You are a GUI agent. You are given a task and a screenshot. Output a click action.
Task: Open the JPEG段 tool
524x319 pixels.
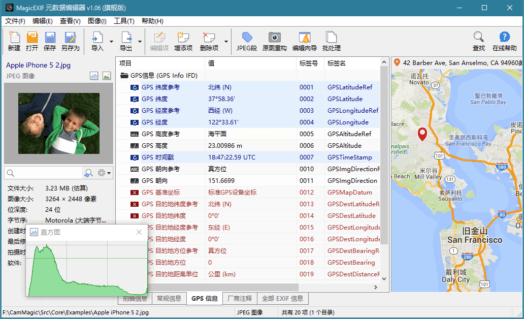pos(247,41)
